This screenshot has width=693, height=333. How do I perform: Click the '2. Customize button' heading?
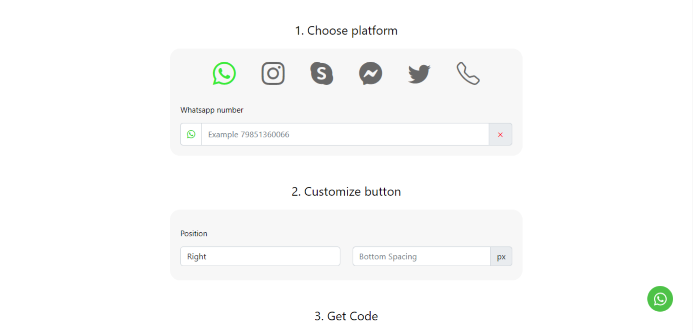[346, 191]
